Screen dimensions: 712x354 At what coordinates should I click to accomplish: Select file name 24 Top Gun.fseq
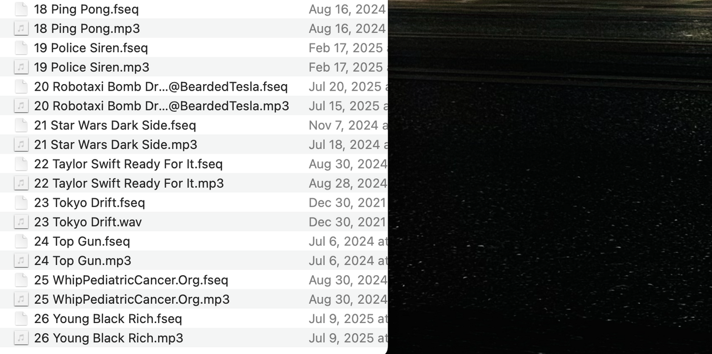click(x=82, y=241)
